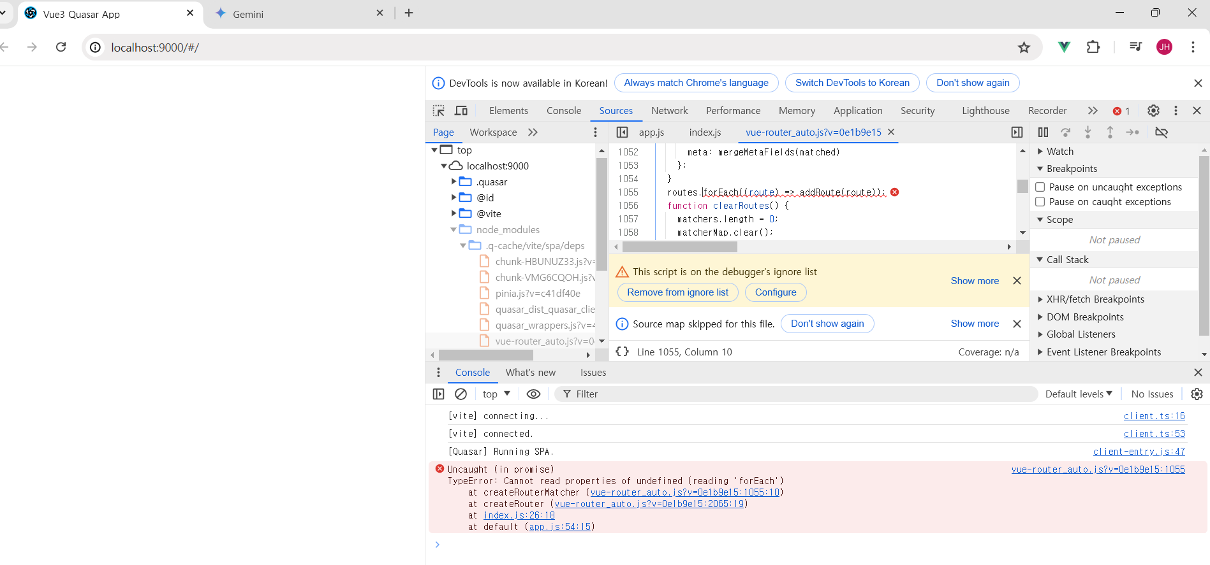
Task: Pause script execution button
Action: click(1043, 132)
